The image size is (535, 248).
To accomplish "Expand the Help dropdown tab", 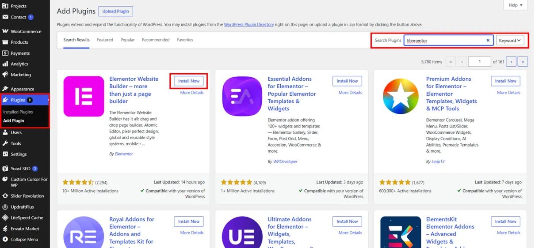I will click(516, 5).
